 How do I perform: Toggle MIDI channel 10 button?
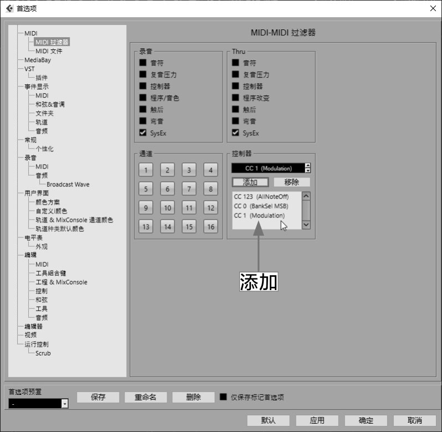pos(167,207)
